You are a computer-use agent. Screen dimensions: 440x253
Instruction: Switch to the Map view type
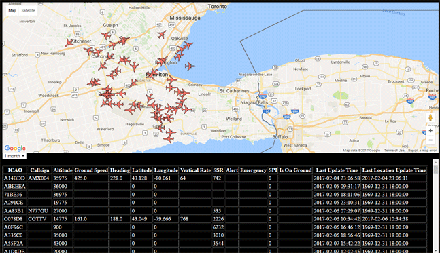tap(12, 11)
